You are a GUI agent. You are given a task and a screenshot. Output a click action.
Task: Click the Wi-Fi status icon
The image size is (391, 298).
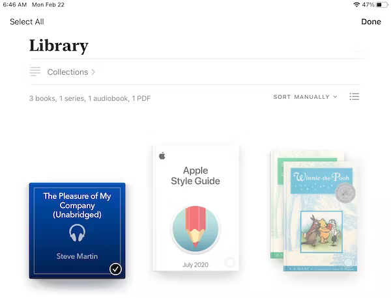[356, 5]
